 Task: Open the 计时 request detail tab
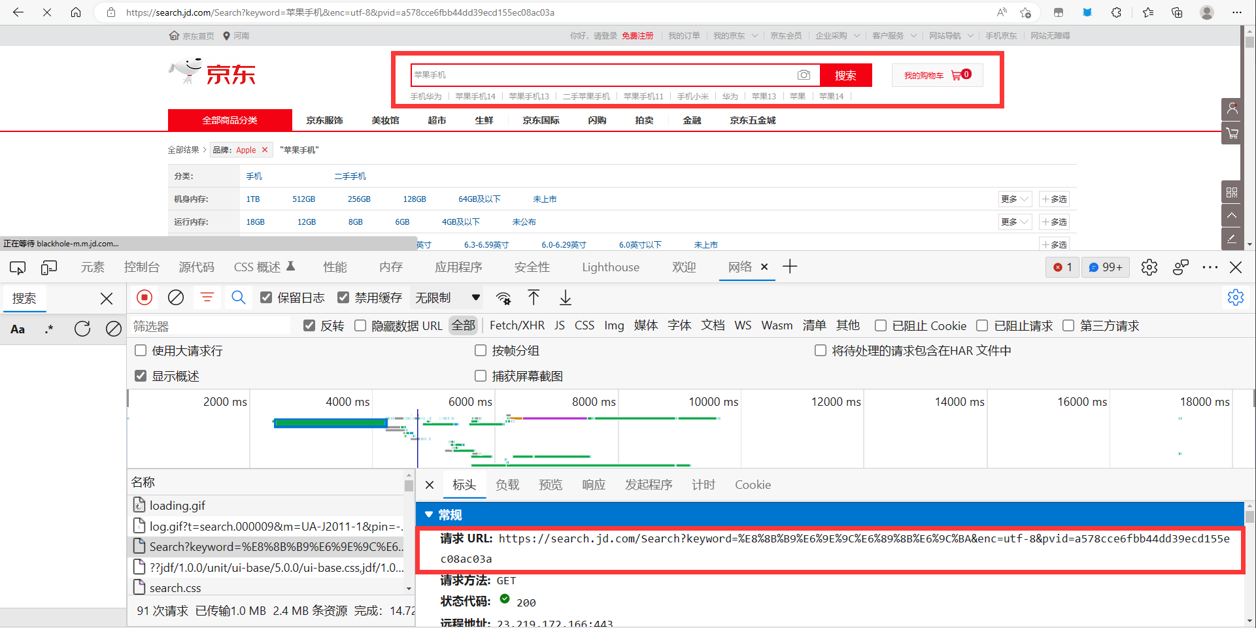click(x=704, y=485)
